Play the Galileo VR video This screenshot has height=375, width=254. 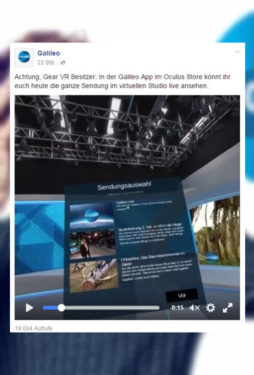[x=29, y=308]
